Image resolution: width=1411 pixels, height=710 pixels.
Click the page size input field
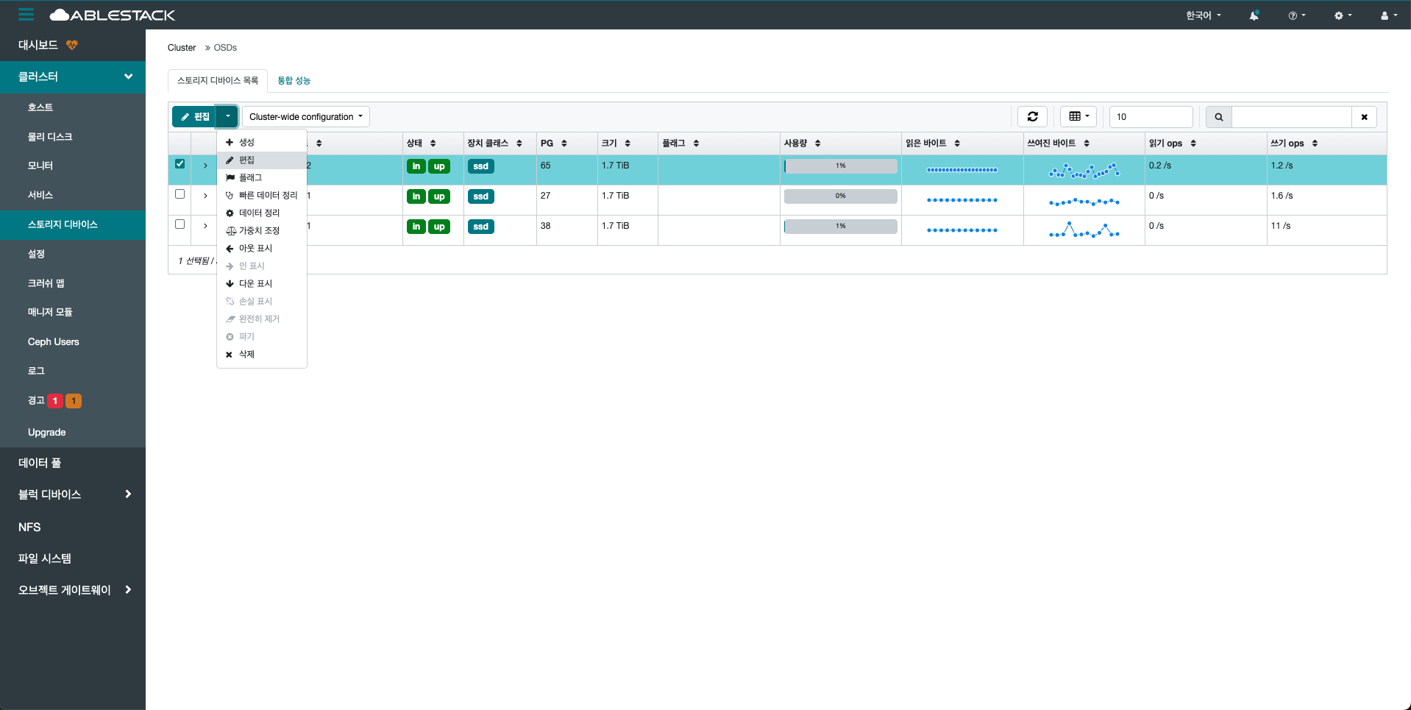pyautogui.click(x=1151, y=117)
